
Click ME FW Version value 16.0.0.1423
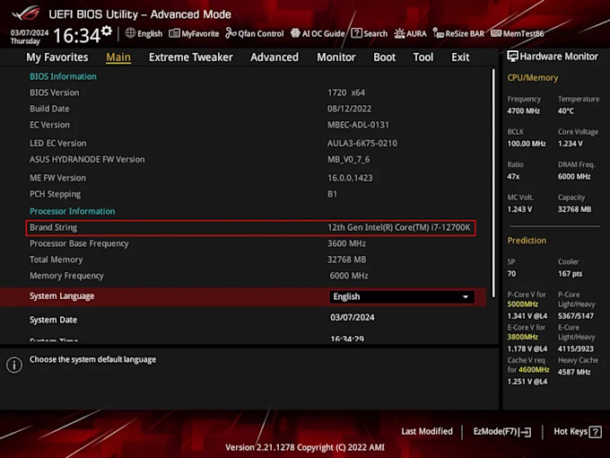350,178
